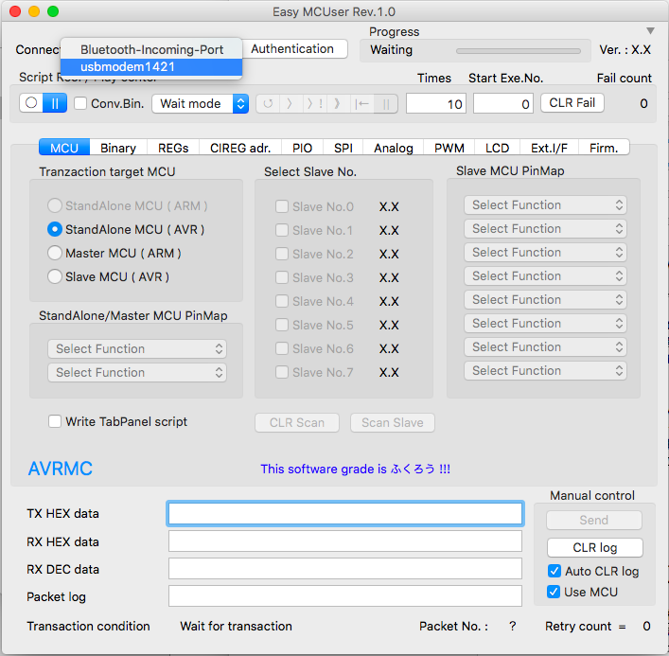The width and height of the screenshot is (669, 656).
Task: Open the second Slave MCU PinMap dropdown
Action: click(x=545, y=229)
